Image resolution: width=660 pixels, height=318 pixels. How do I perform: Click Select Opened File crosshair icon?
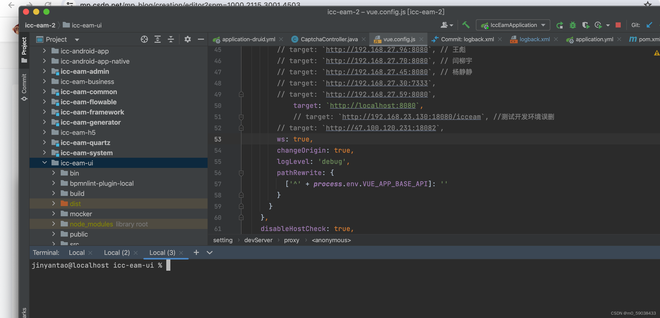tap(144, 39)
